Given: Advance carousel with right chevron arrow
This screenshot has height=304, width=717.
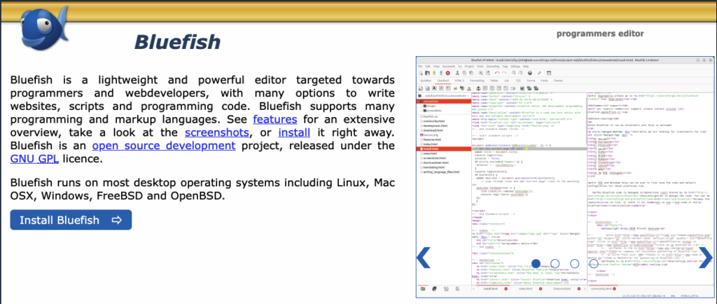Looking at the screenshot, I should click(706, 257).
